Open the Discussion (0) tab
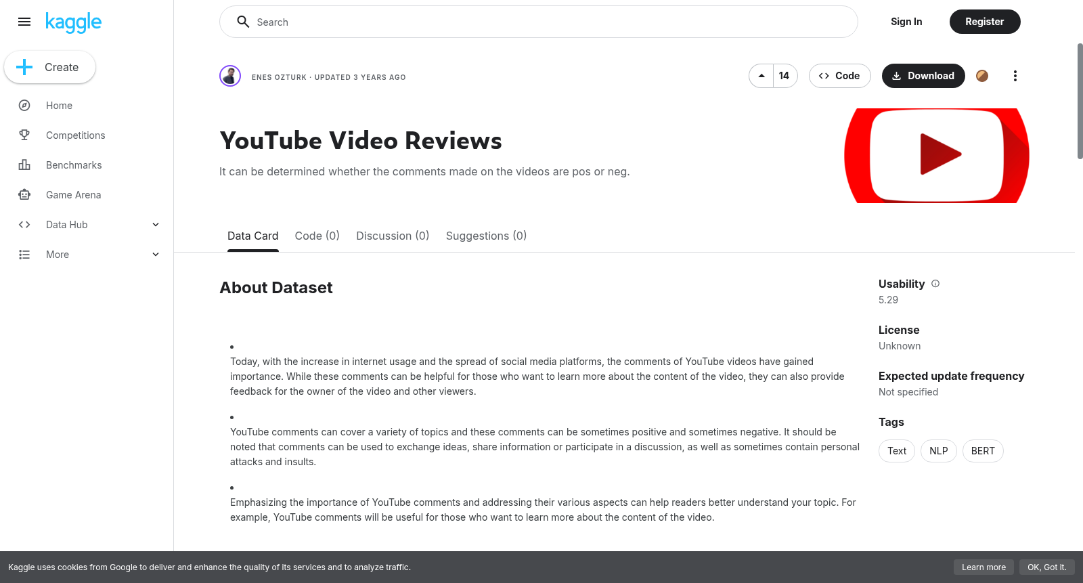 pos(393,236)
